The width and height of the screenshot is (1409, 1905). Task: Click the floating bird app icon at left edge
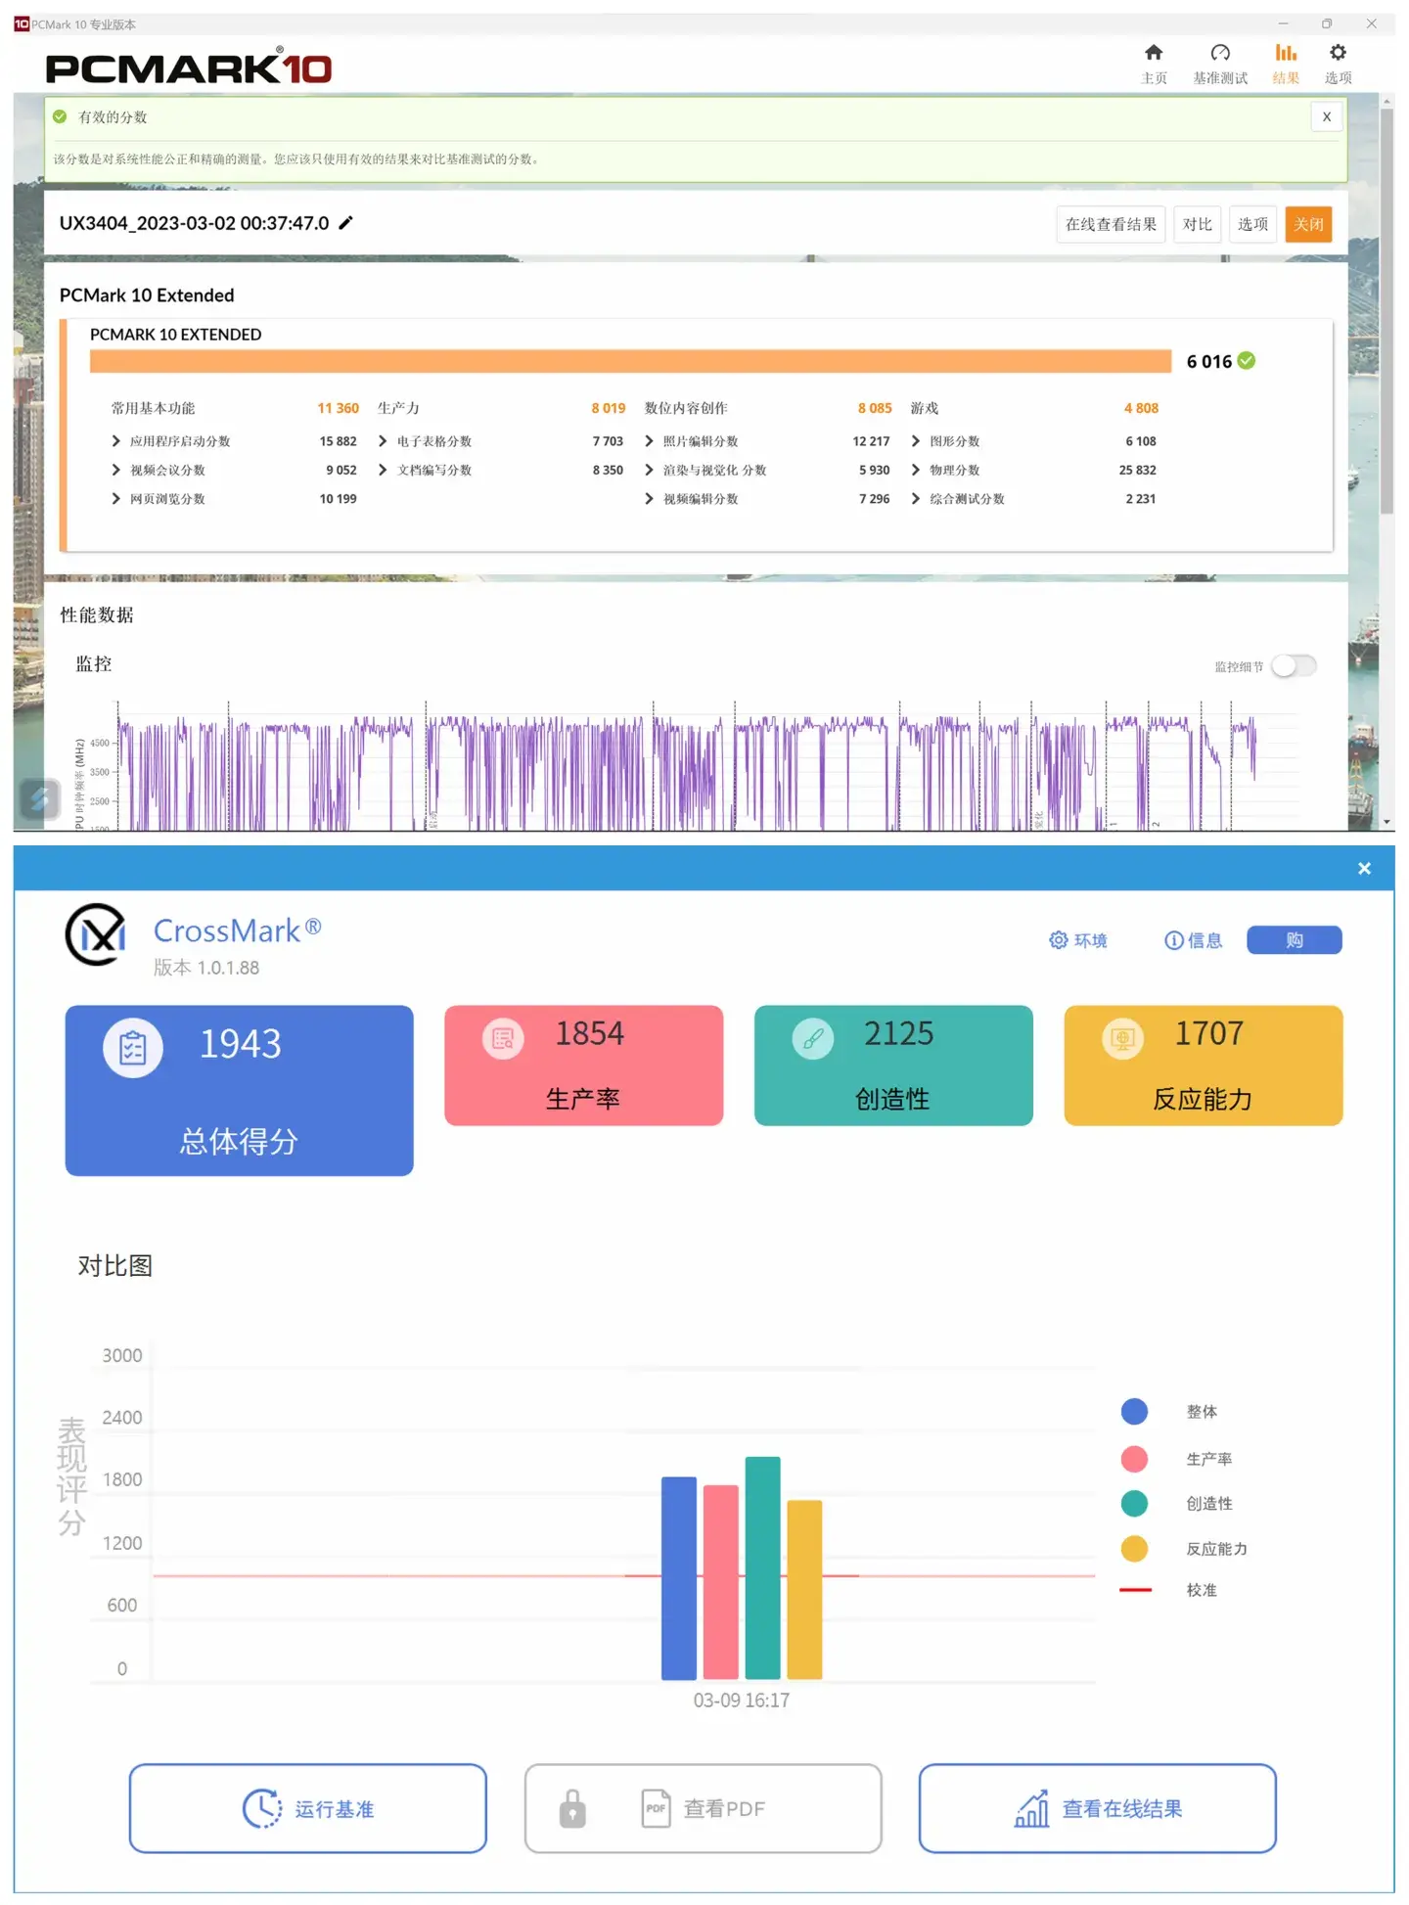(x=40, y=799)
